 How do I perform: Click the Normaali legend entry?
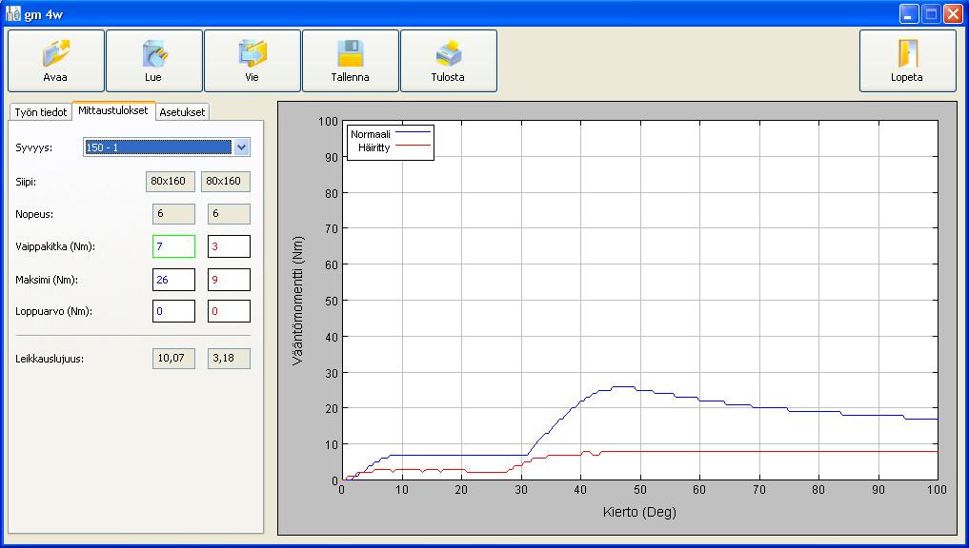click(390, 134)
